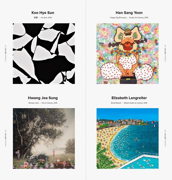Click the 'ink stick, 2019' caption
Viewport: 172px width, 180px height.
(x=46, y=17)
